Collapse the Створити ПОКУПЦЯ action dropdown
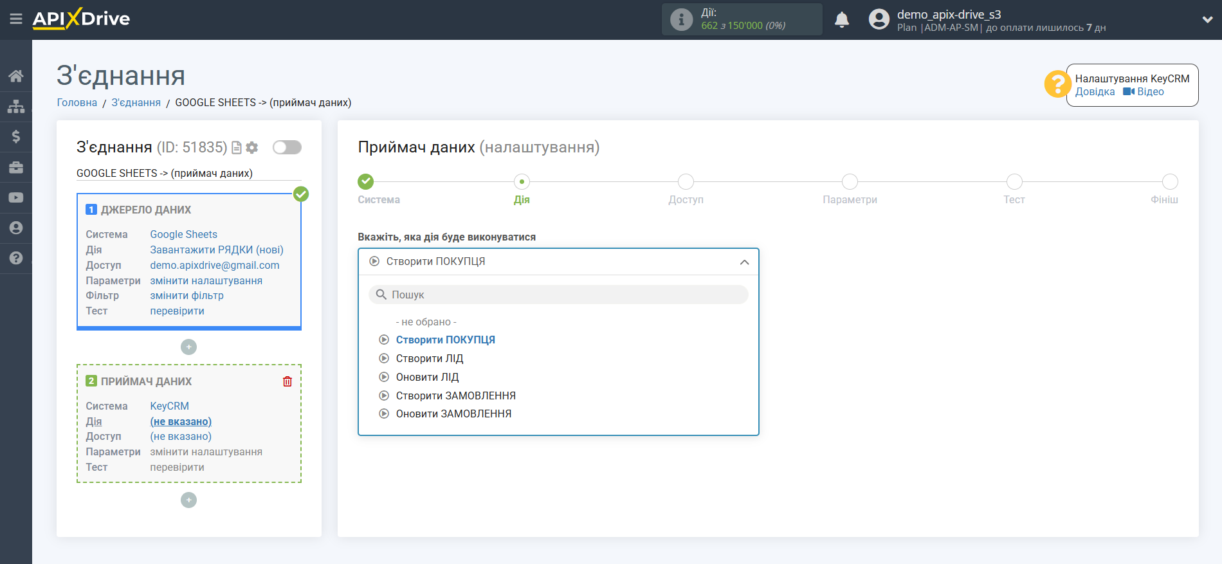 pos(558,262)
